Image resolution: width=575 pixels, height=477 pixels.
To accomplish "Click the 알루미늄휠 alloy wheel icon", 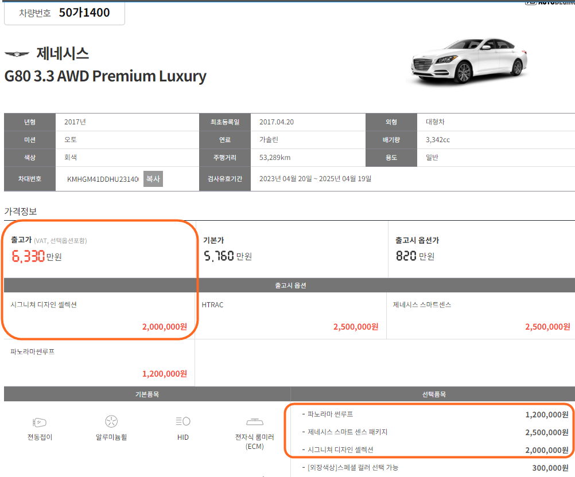I will [x=111, y=421].
